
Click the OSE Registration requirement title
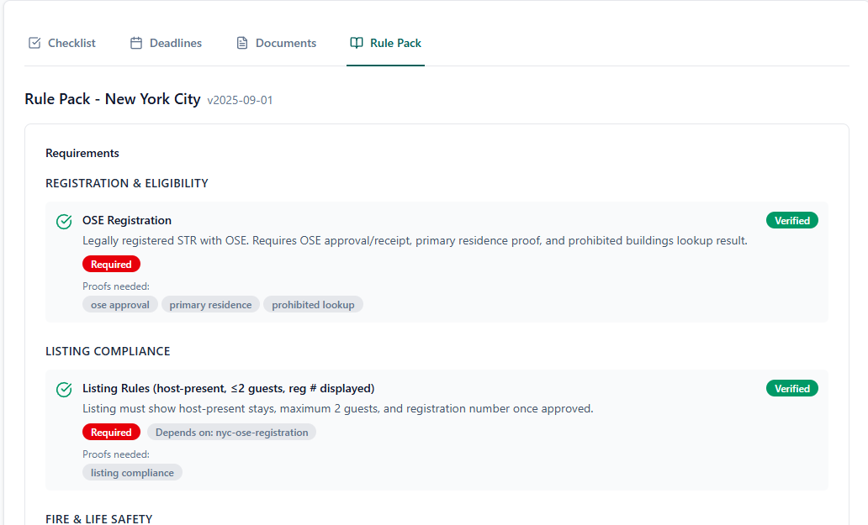pos(127,221)
